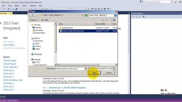Open the document tab list dropdown

click(129, 13)
